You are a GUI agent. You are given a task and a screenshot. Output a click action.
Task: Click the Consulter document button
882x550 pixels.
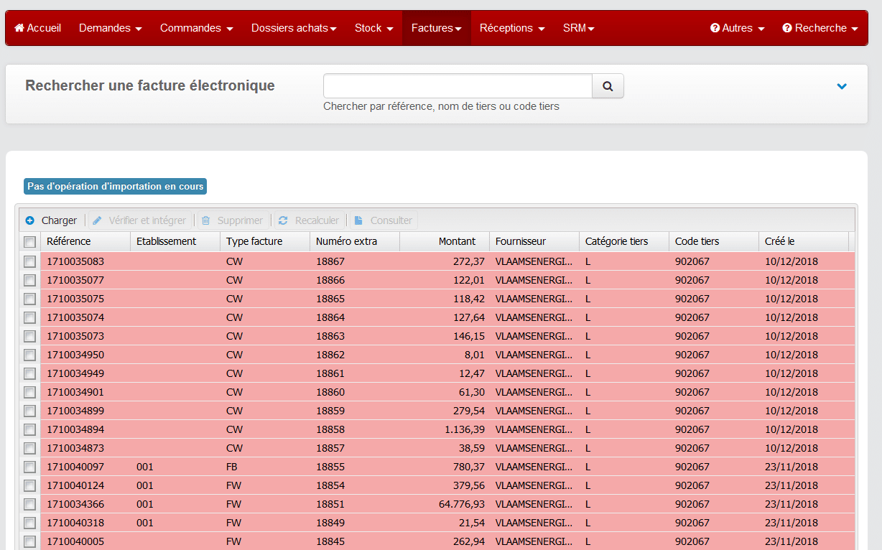click(384, 220)
